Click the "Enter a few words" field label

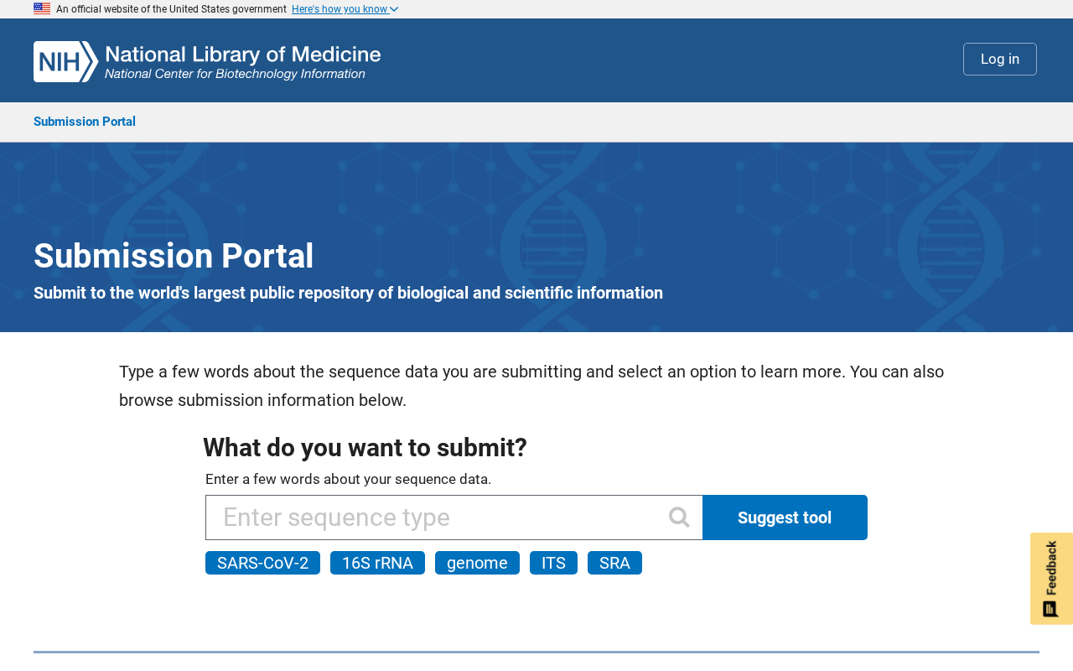click(x=348, y=479)
